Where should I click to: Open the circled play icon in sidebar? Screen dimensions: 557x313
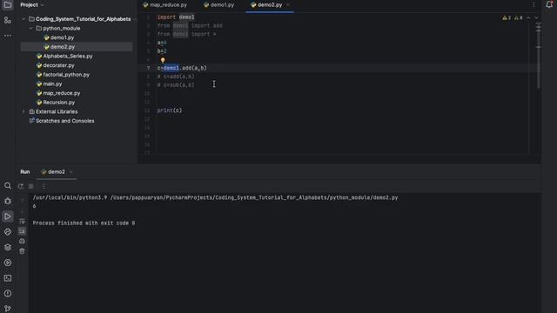click(x=8, y=263)
